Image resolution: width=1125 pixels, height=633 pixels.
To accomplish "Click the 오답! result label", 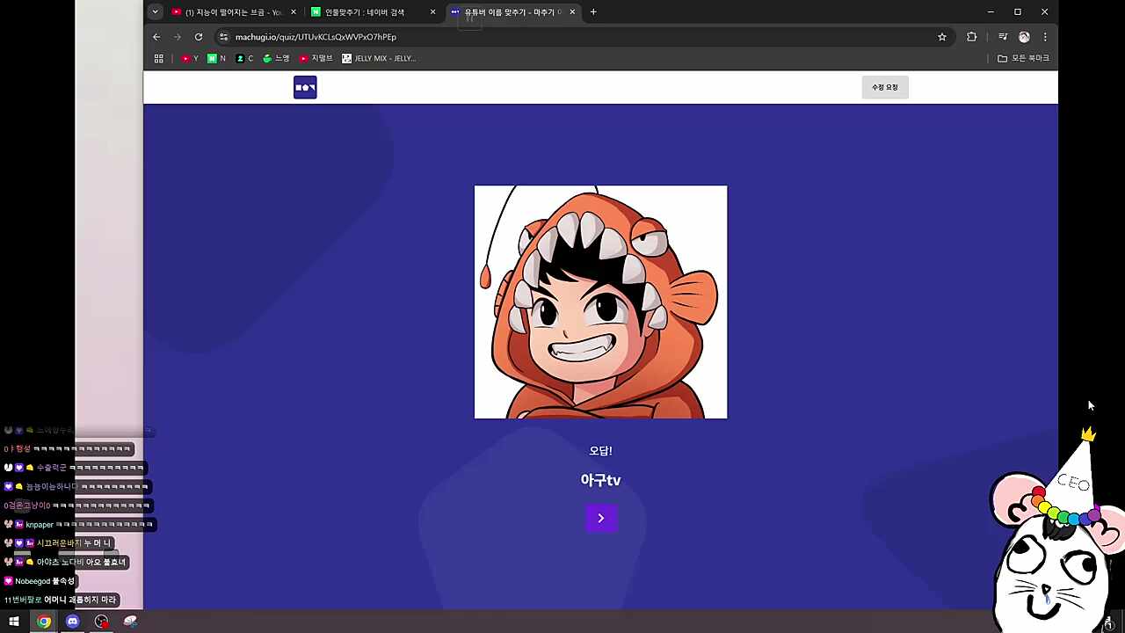I will click(601, 451).
